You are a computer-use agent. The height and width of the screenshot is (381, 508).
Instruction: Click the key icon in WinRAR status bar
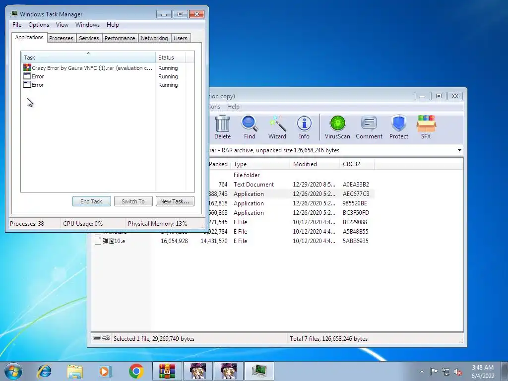click(106, 338)
